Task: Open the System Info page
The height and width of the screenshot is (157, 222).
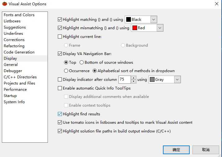Action: point(14,102)
